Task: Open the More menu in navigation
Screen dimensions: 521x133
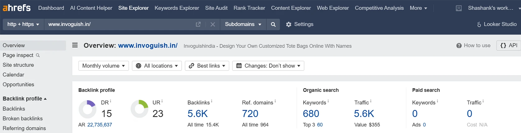Action: 418,8
